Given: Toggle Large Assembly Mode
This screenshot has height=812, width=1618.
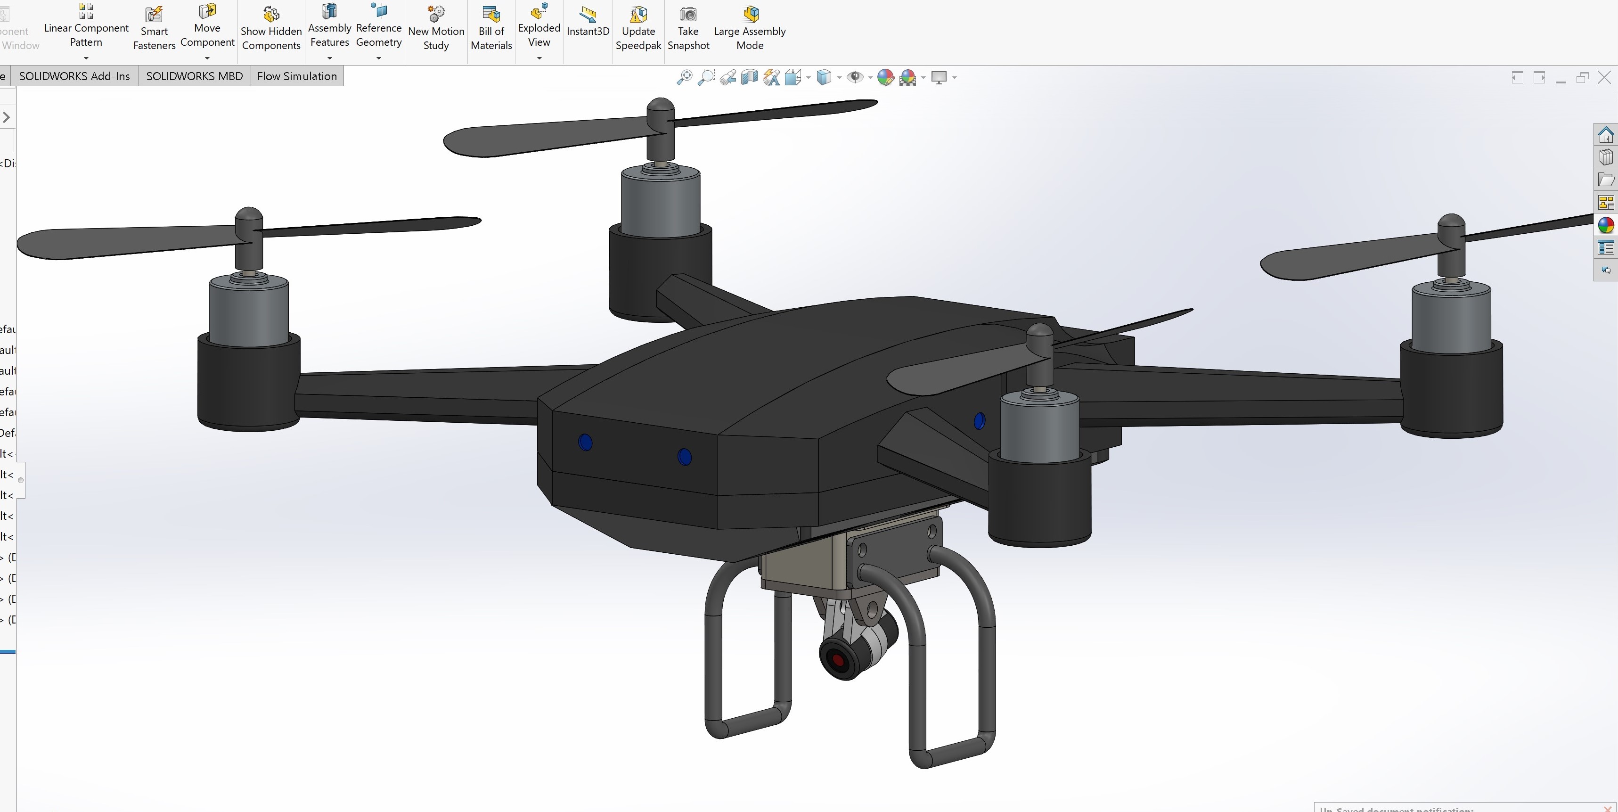Looking at the screenshot, I should pyautogui.click(x=749, y=29).
